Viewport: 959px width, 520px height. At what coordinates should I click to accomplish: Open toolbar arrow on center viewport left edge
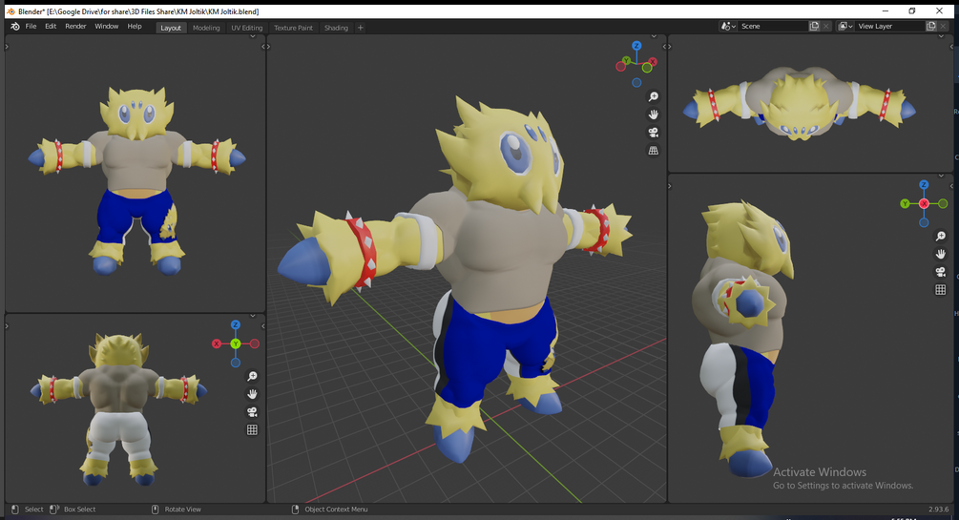[269, 47]
